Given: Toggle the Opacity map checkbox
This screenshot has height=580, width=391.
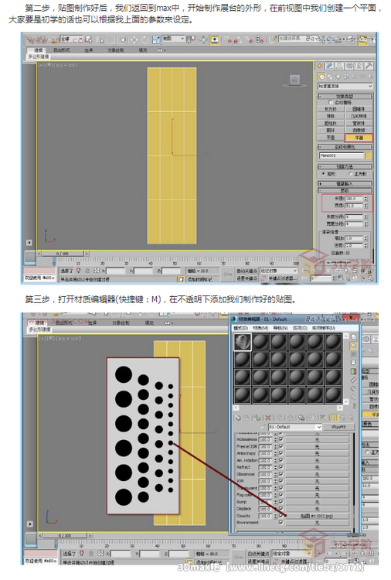Looking at the screenshot, I should click(x=280, y=516).
